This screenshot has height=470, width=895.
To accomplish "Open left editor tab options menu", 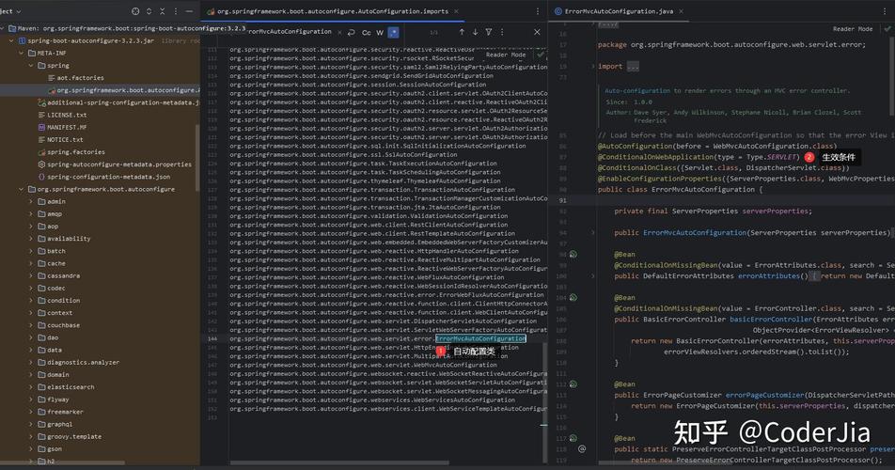I will tap(537, 11).
